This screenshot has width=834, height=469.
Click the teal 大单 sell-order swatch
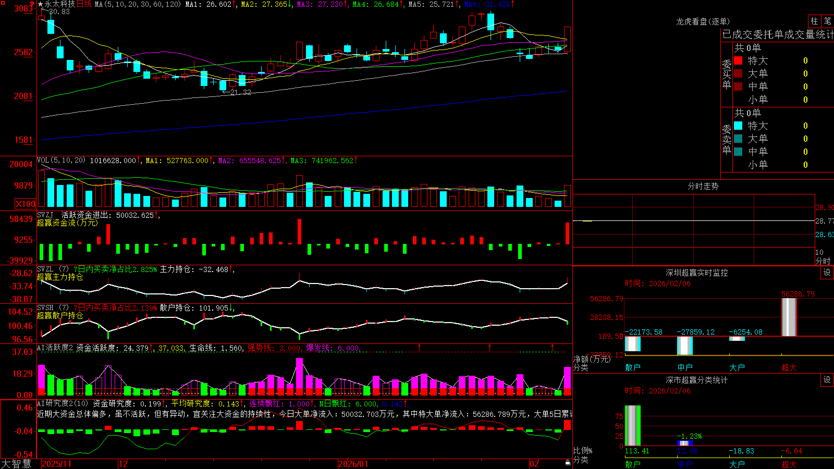click(738, 139)
